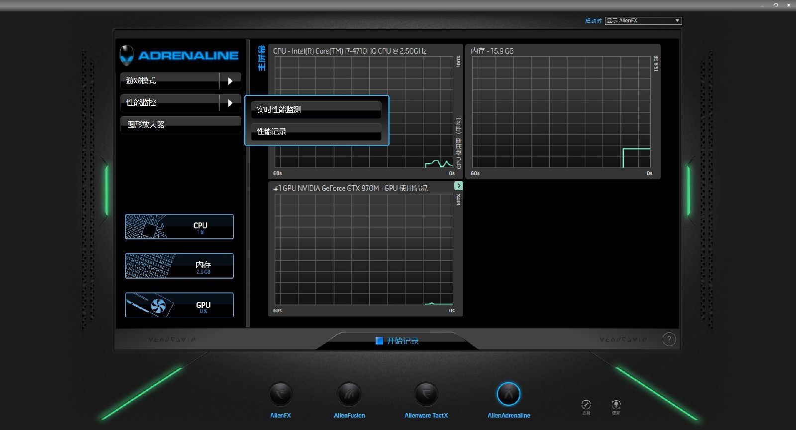Toggle the 内存 memory monitor tile
Screen dimensions: 796x430
pos(179,266)
